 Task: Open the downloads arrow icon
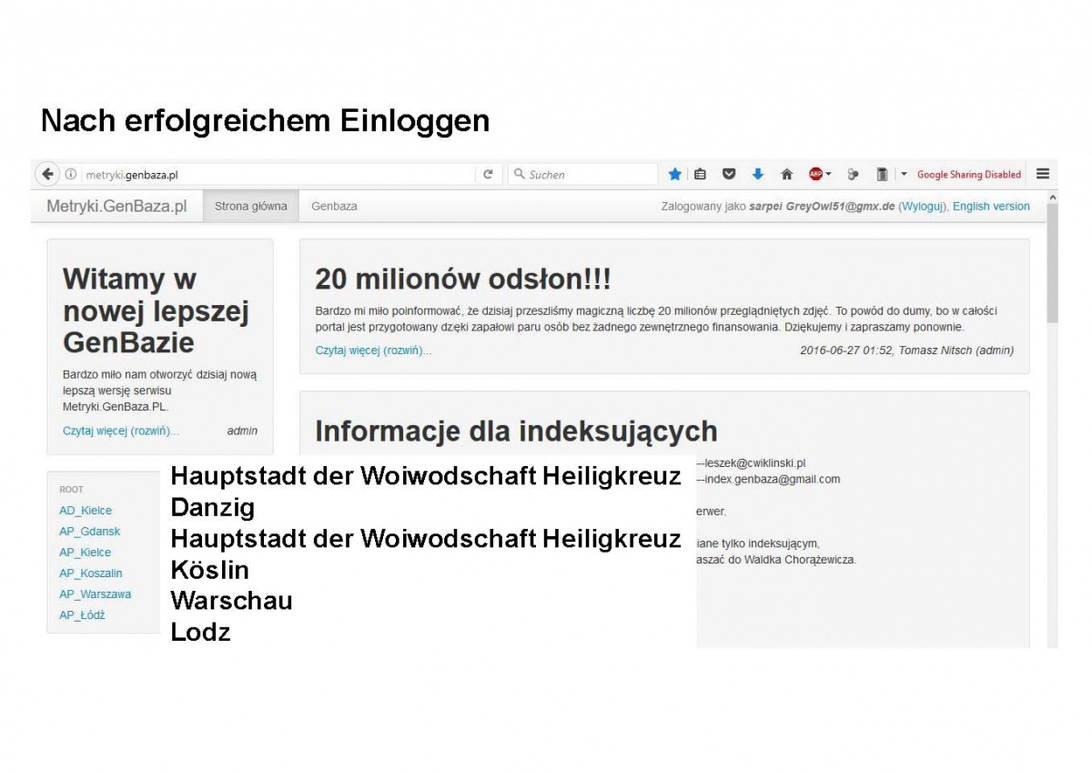758,175
